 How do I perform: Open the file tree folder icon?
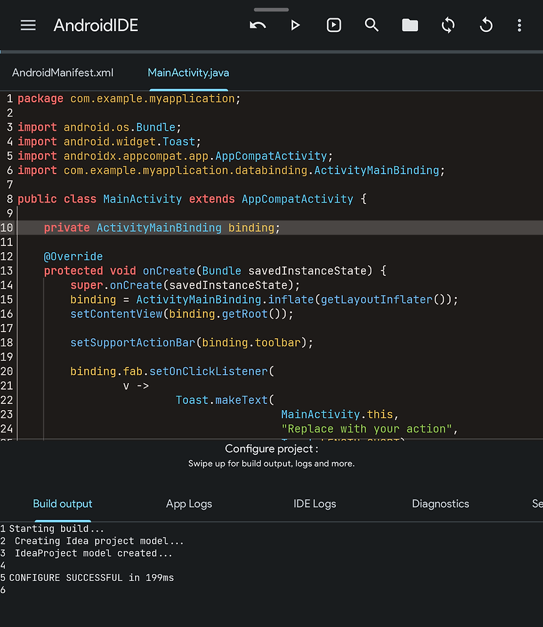(x=410, y=25)
